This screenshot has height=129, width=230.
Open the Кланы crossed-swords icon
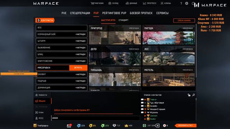pyautogui.click(x=162, y=3)
